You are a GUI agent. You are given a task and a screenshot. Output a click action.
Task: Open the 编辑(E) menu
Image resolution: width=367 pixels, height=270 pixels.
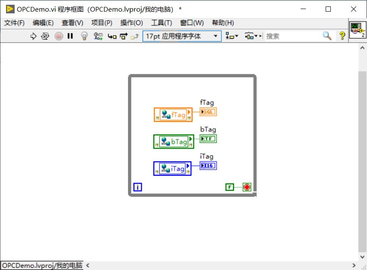pos(43,23)
